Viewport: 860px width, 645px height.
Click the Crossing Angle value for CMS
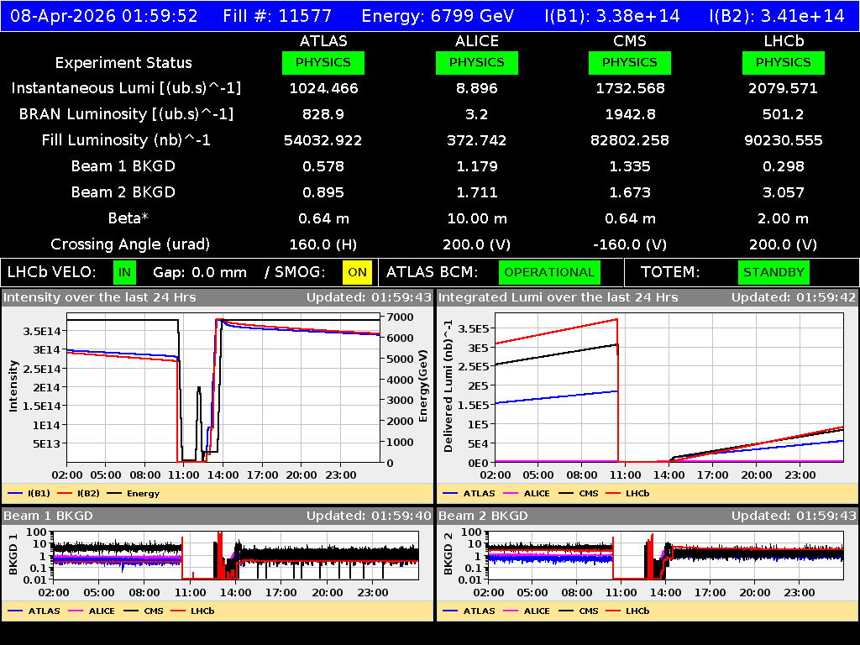(630, 244)
